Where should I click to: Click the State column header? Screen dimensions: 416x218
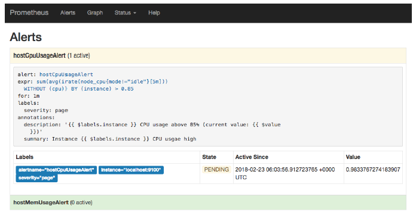(x=209, y=157)
